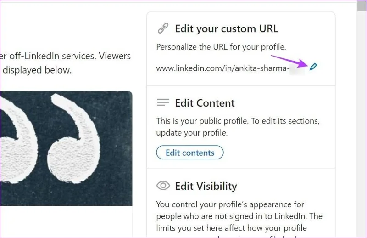
Task: Click the 'off-LinkedIn services. Viewers' text
Action: click(x=65, y=56)
